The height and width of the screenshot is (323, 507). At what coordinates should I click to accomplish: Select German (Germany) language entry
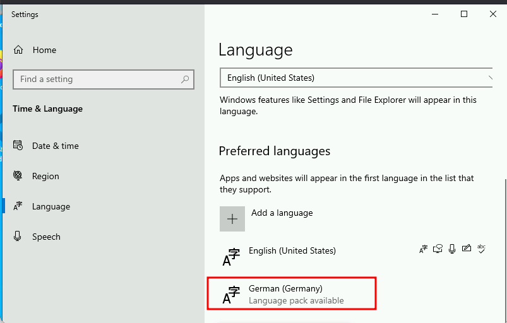(292, 294)
